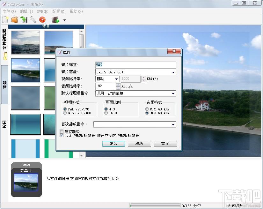Select PAL 720x576 video format
The width and height of the screenshot is (263, 209).
(x=65, y=109)
